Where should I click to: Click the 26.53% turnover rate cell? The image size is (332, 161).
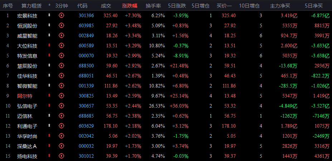click(157, 106)
